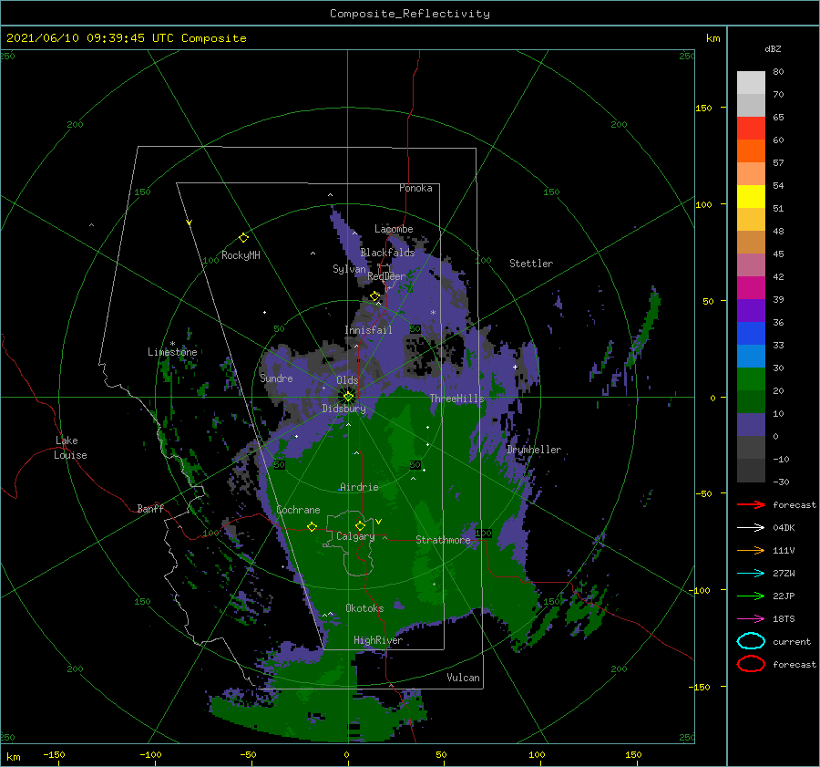
Task: Click the magenta 18TS arrow legend icon
Action: [751, 618]
